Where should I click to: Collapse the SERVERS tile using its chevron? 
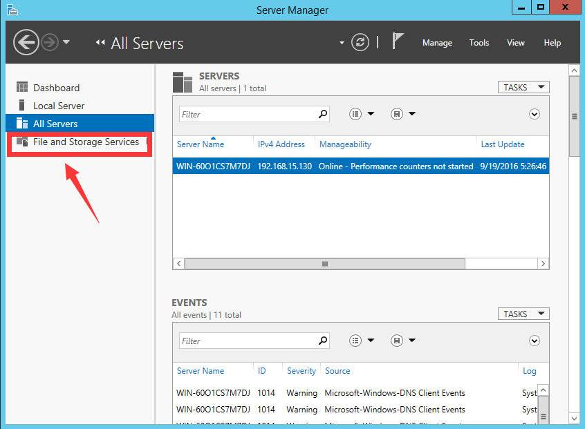[534, 113]
